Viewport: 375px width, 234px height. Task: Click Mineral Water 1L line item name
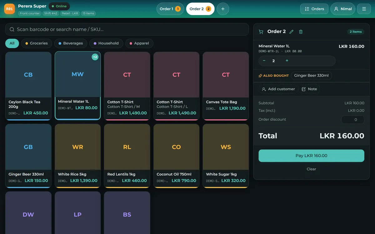coord(274,46)
